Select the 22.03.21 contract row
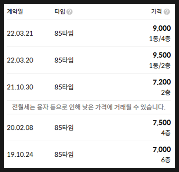Viewport: 179px width, 172px height. [x=89, y=33]
